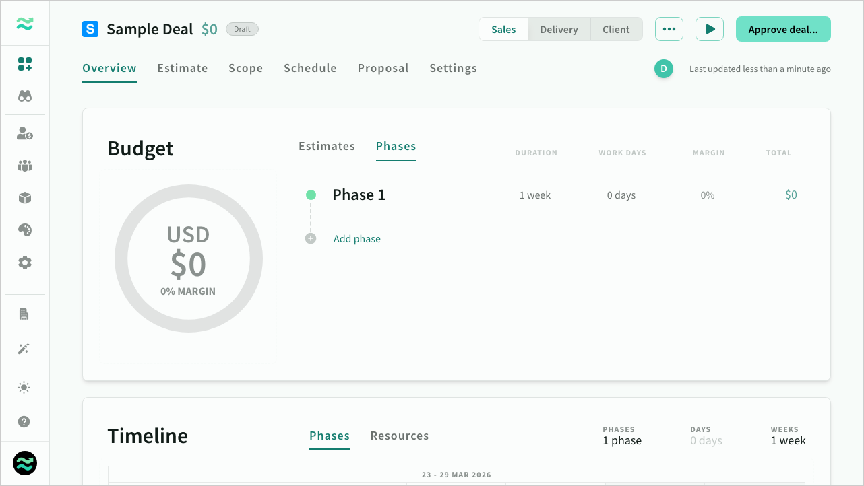Click the box package sidebar icon
This screenshot has height=486, width=864.
pyautogui.click(x=25, y=198)
